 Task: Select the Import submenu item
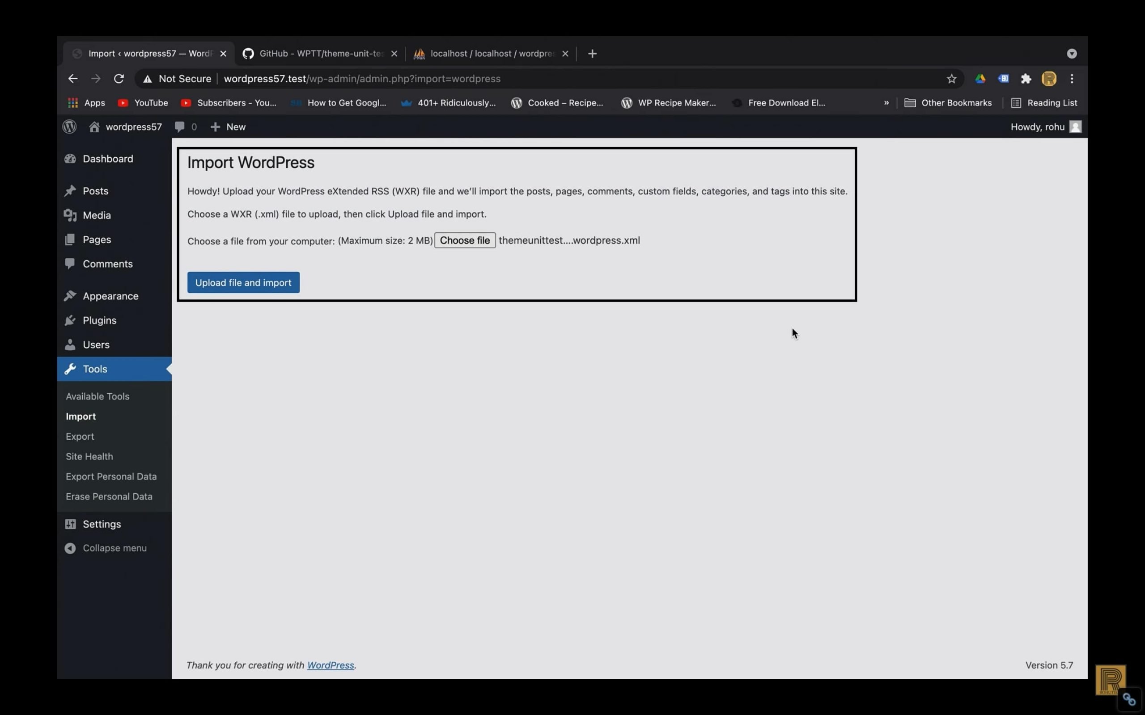(x=81, y=416)
